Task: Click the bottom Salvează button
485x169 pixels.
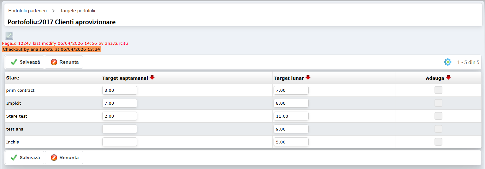Action: [x=25, y=158]
